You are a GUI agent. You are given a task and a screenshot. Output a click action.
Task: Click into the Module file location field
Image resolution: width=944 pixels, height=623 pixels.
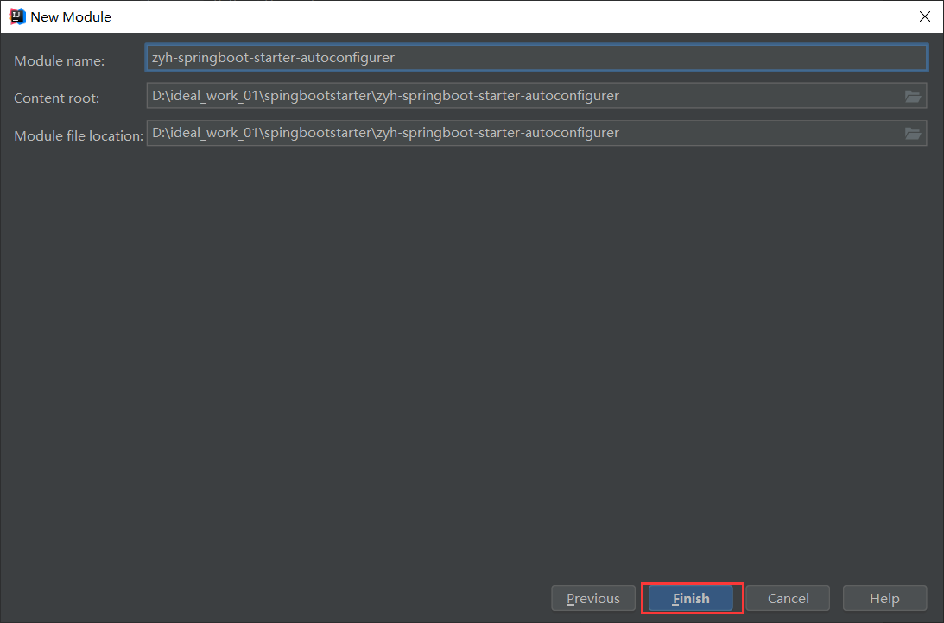734,133
